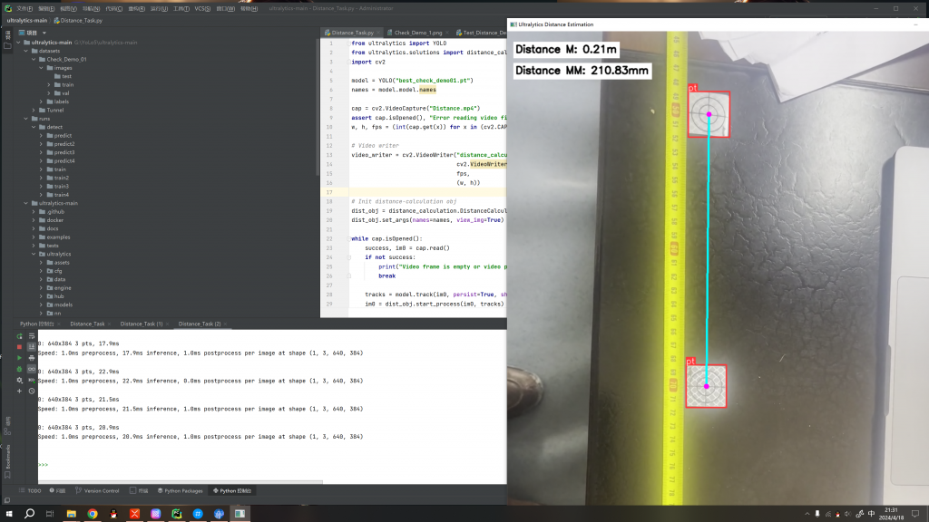The height and width of the screenshot is (522, 929).
Task: Collapse the ultralytics-main root folder
Action: point(19,43)
